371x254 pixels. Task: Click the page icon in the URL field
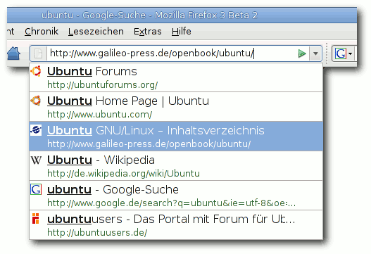point(38,53)
